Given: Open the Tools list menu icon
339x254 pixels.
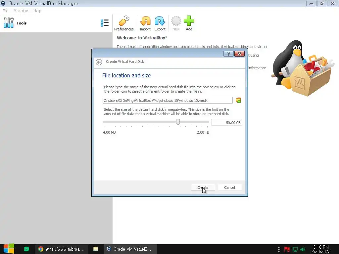Looking at the screenshot, I should click(x=105, y=23).
